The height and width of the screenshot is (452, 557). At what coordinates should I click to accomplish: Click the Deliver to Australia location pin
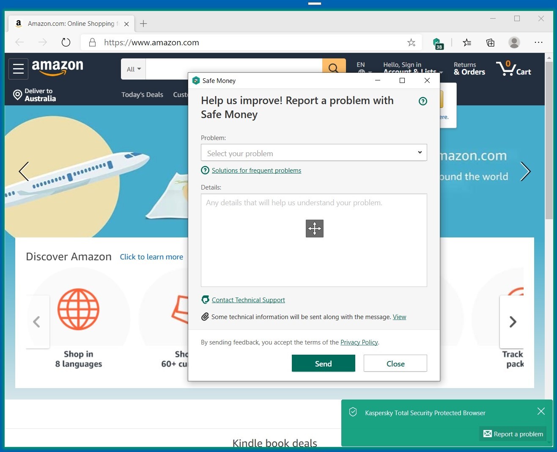[17, 95]
